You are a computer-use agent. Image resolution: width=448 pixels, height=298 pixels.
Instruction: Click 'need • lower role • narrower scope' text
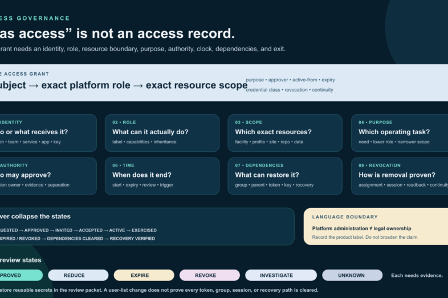pyautogui.click(x=394, y=142)
